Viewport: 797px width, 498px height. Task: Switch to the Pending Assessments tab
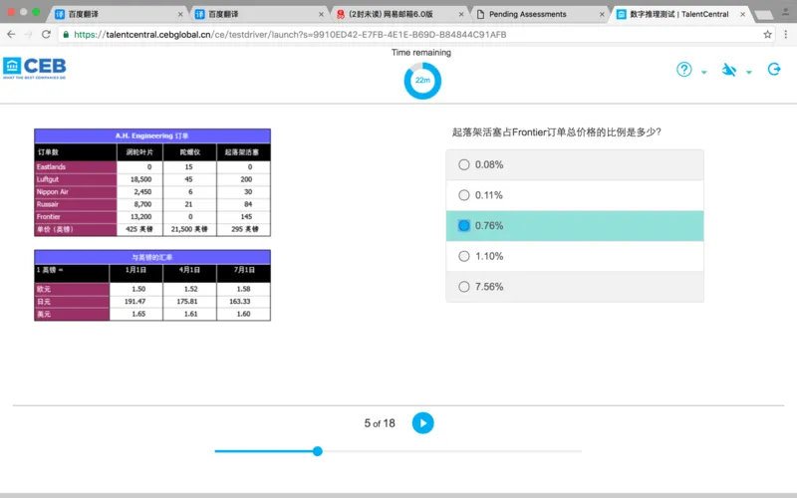coord(539,14)
